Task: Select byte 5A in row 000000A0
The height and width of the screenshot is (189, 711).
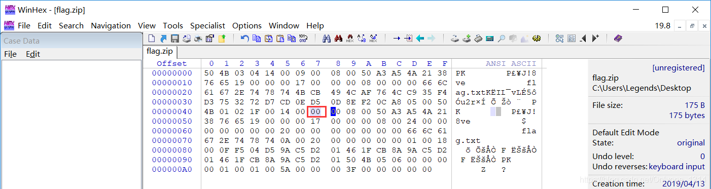Action: tap(288, 169)
